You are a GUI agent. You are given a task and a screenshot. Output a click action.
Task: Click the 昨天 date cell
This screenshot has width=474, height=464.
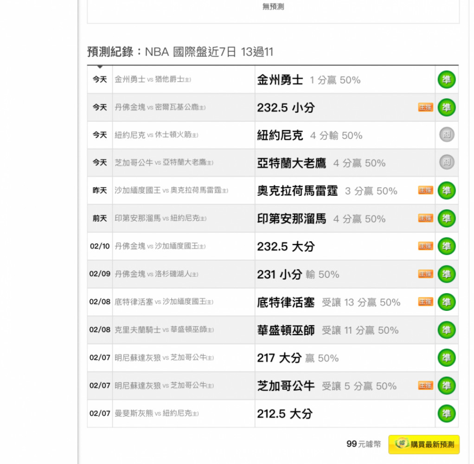click(100, 191)
